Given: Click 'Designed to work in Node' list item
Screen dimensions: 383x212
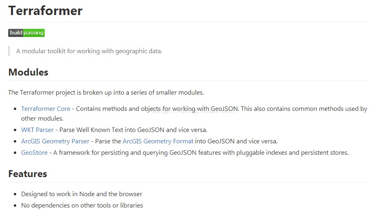Looking at the screenshot, I should [x=82, y=194].
